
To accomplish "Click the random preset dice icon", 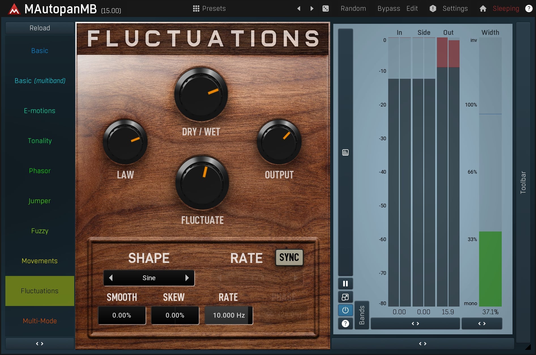I will [326, 8].
